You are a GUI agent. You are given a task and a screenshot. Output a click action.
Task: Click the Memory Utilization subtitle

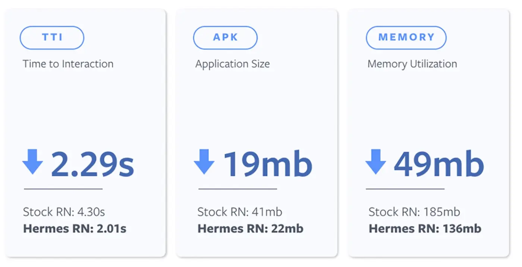[412, 64]
